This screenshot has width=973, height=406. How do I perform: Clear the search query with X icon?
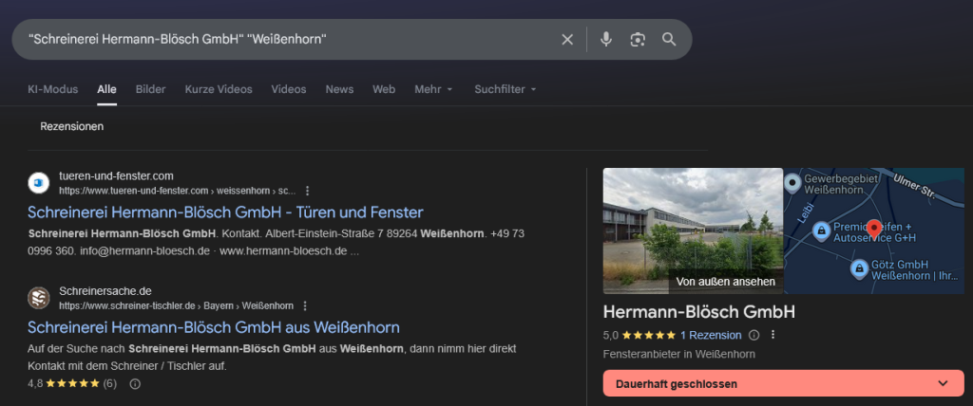567,39
